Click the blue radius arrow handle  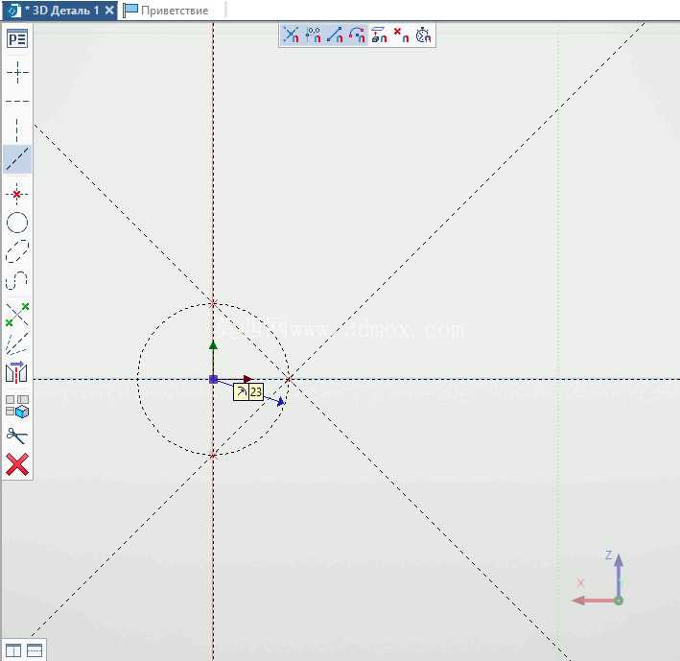point(281,402)
